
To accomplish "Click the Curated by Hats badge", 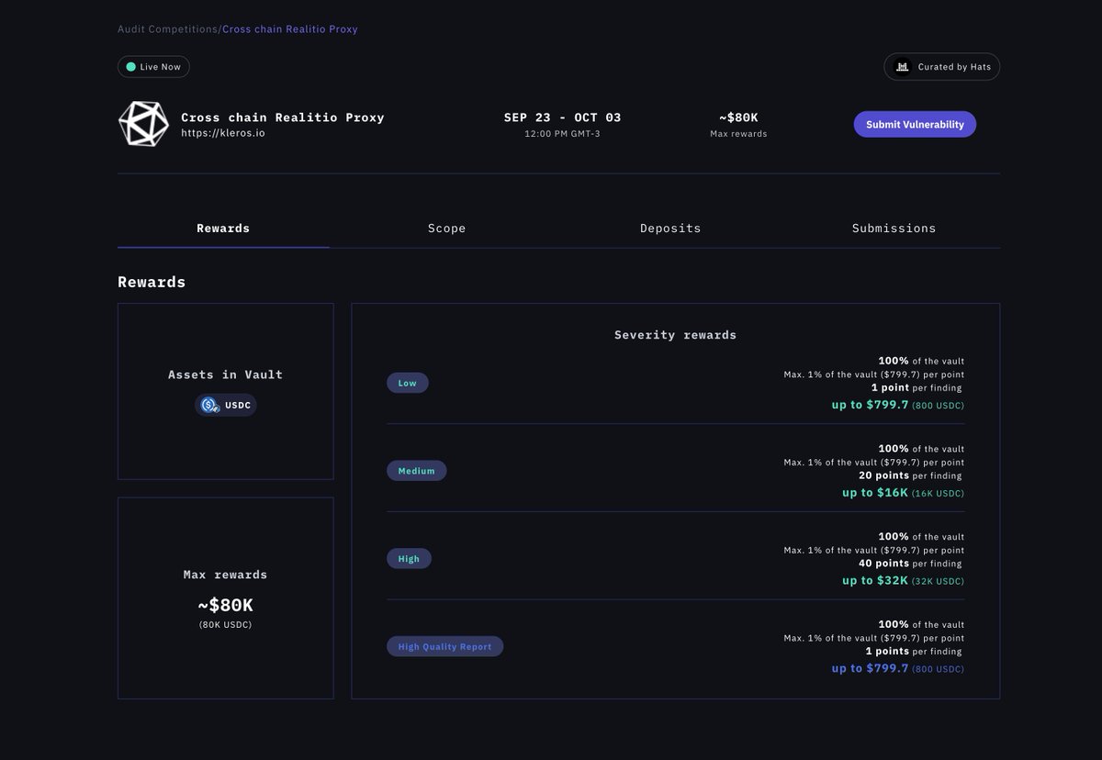I will 941,67.
